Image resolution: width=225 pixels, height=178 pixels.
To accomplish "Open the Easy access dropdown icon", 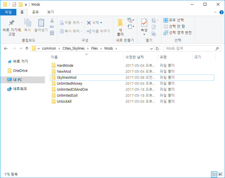I will coord(131,27).
